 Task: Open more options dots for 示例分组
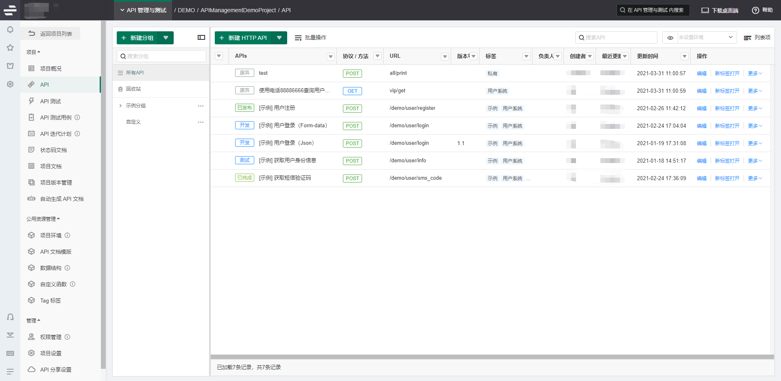[201, 106]
